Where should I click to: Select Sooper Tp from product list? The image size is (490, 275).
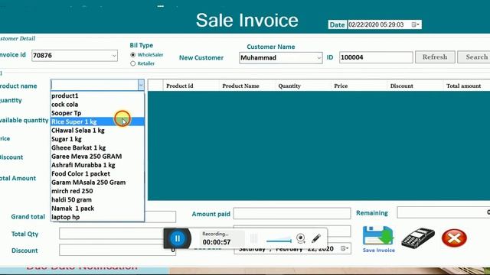97,113
